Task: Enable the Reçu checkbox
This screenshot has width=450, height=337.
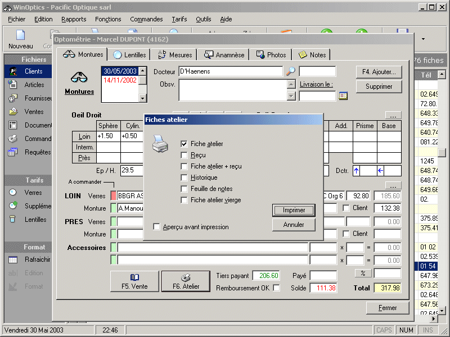Action: tap(184, 155)
